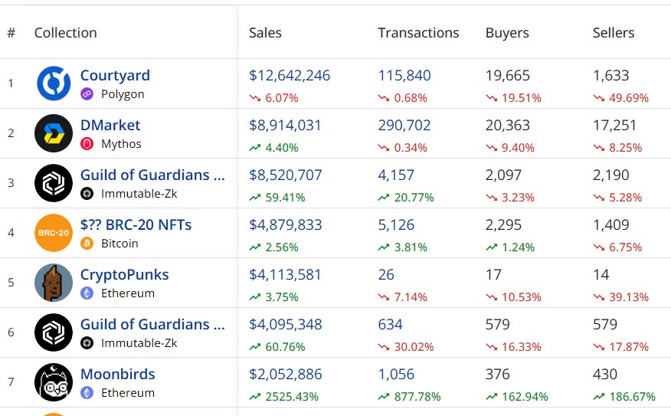671x416 pixels.
Task: Sort by the Buyers column header
Action: click(x=507, y=33)
